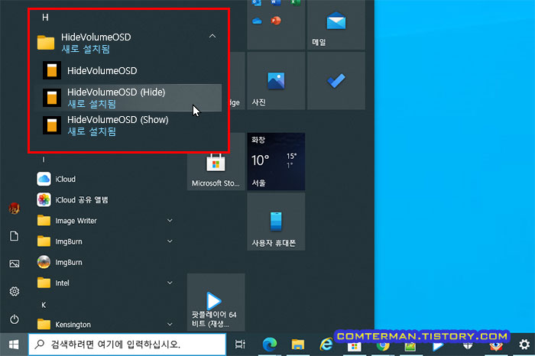535x356 pixels.
Task: Open 팟플레이어 64 비트 tile
Action: pyautogui.click(x=216, y=302)
